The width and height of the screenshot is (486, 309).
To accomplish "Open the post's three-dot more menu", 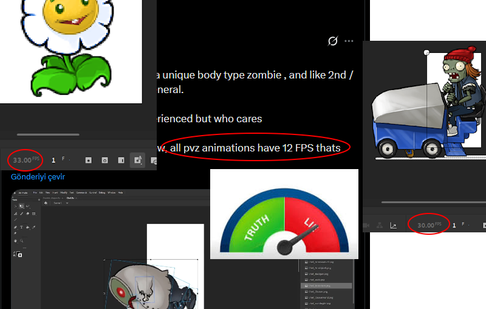I will coord(349,41).
